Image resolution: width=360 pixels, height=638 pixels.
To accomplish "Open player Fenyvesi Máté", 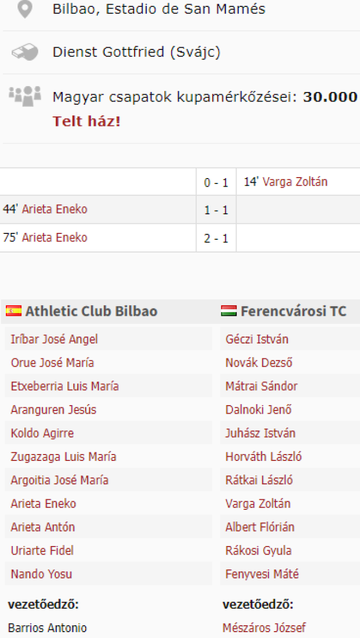I will [262, 574].
